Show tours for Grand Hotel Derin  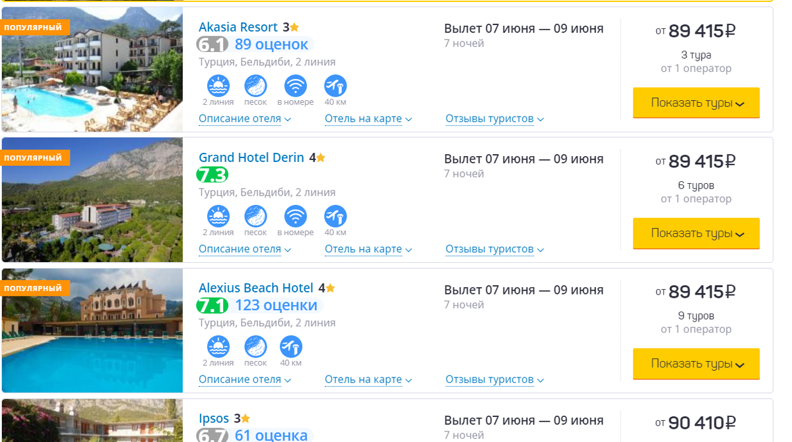click(x=696, y=233)
